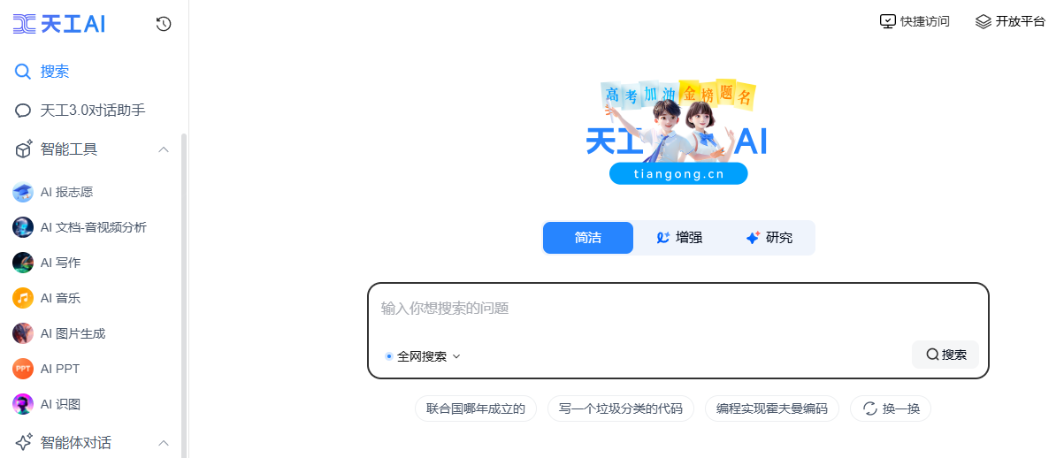
Task: Click 换一换 to refresh suggestions
Action: point(891,408)
